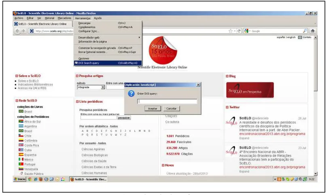326x195 pixels.
Task: Click the SciELO taskbar window button
Action: (88, 179)
